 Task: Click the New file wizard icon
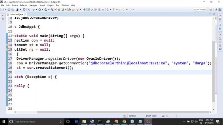pos(3,10)
